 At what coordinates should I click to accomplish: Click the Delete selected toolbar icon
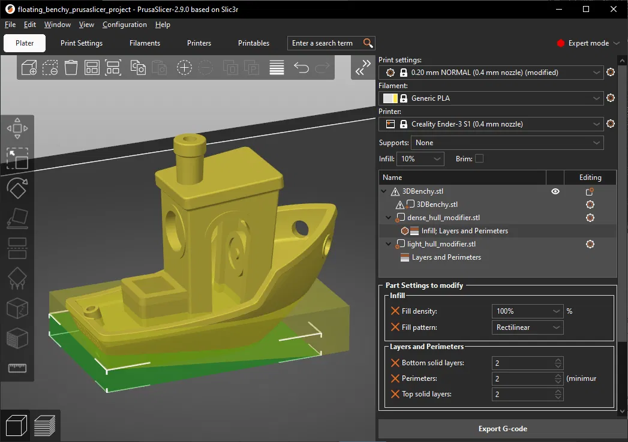(x=50, y=68)
